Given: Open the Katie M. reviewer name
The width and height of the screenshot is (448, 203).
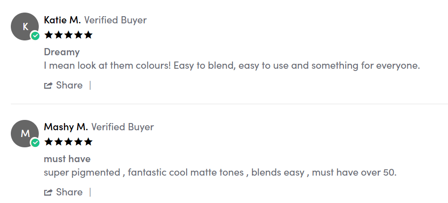Looking at the screenshot, I should (62, 20).
